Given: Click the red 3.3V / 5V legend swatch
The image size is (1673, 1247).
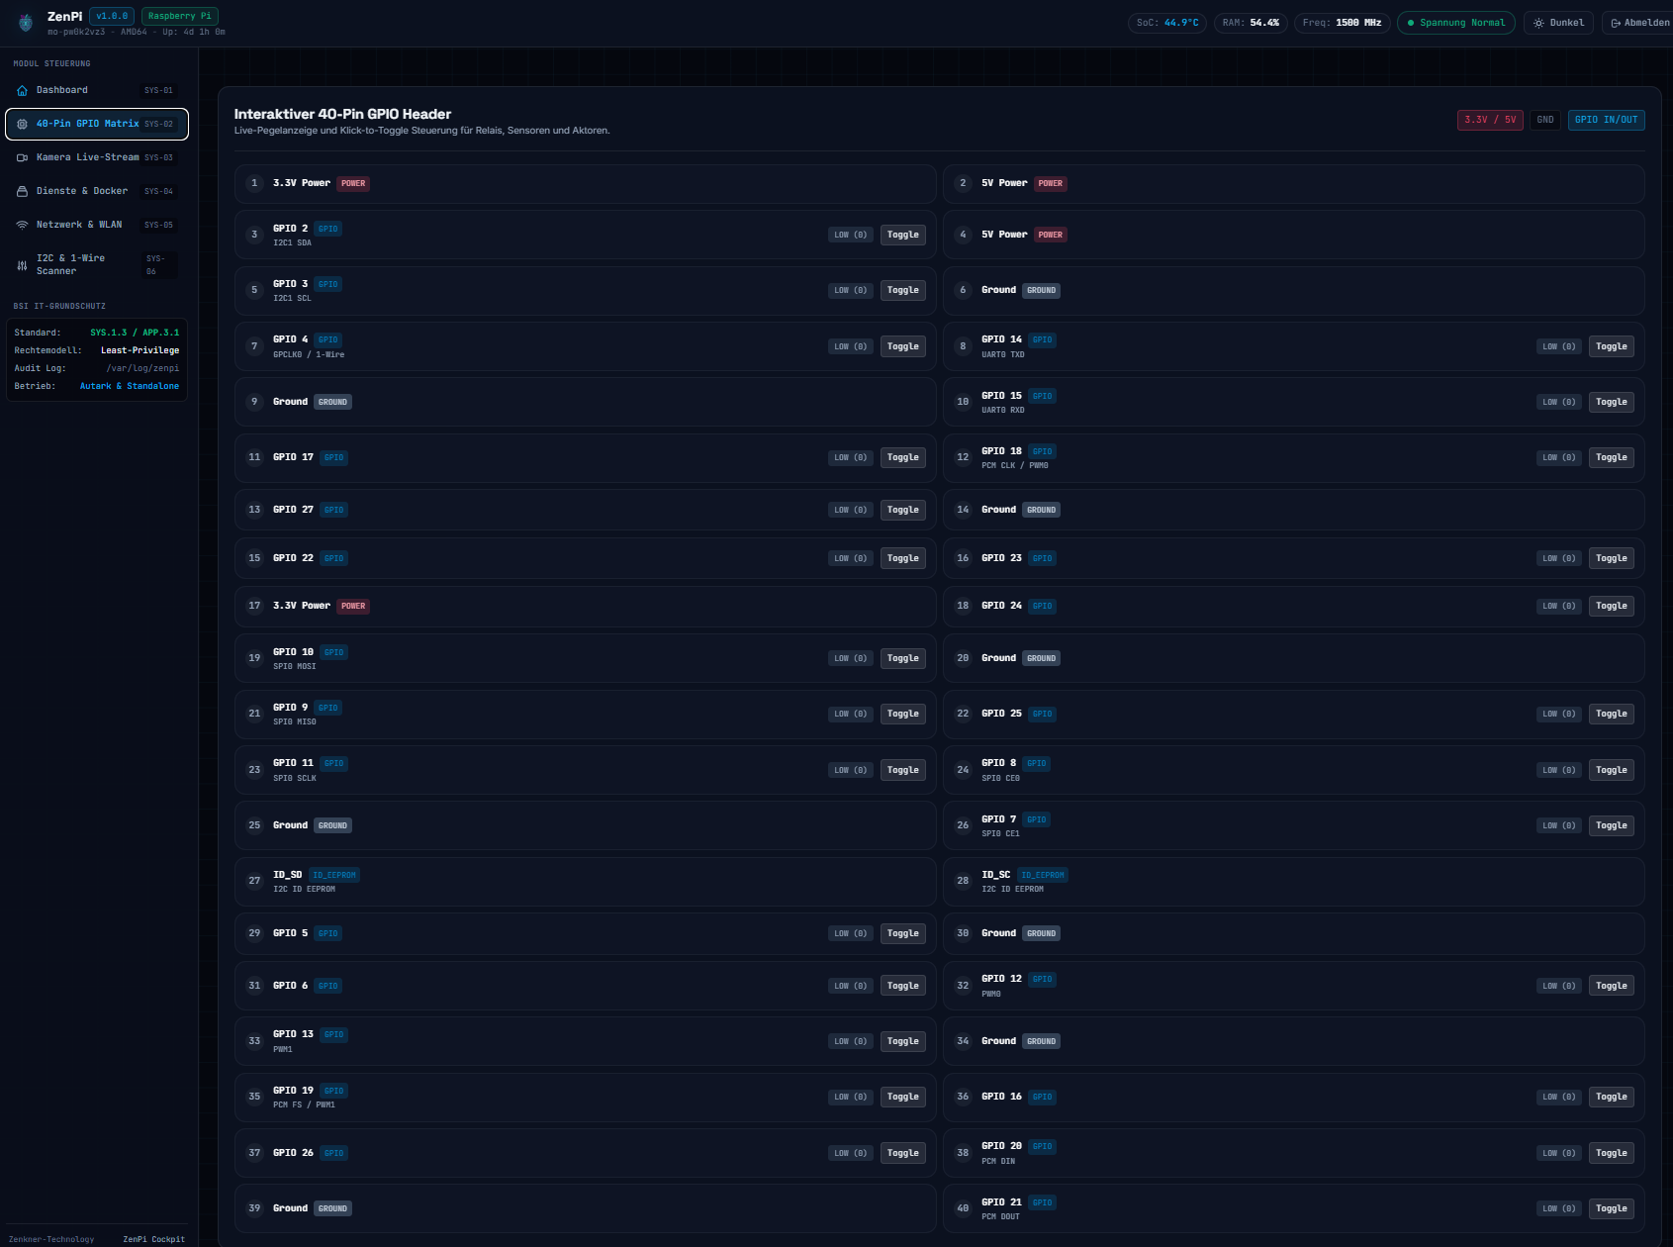Looking at the screenshot, I should coord(1490,120).
